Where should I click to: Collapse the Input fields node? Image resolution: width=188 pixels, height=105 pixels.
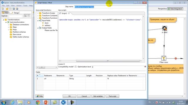[38, 21]
